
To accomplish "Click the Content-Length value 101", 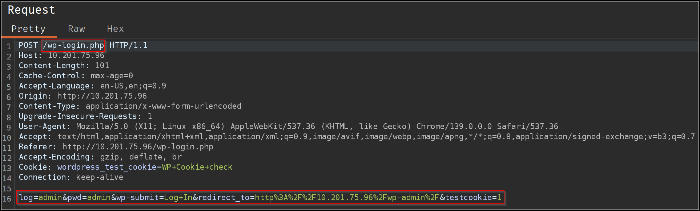I will pyautogui.click(x=102, y=66).
